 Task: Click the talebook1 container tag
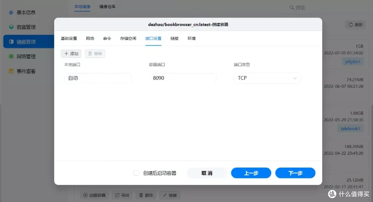click(x=350, y=129)
